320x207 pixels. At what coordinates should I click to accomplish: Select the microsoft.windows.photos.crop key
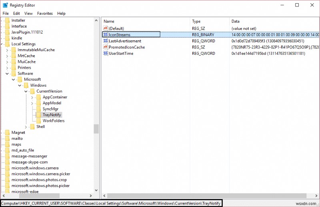tap(39, 180)
